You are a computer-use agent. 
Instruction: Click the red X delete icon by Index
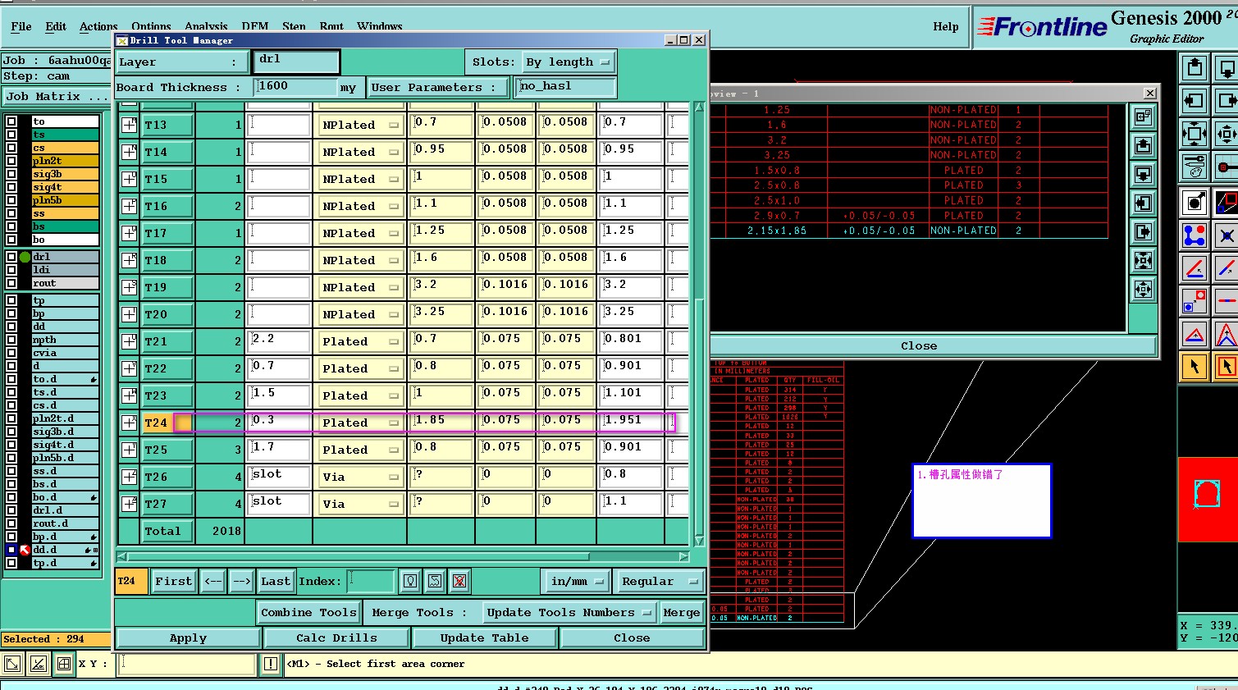tap(459, 582)
